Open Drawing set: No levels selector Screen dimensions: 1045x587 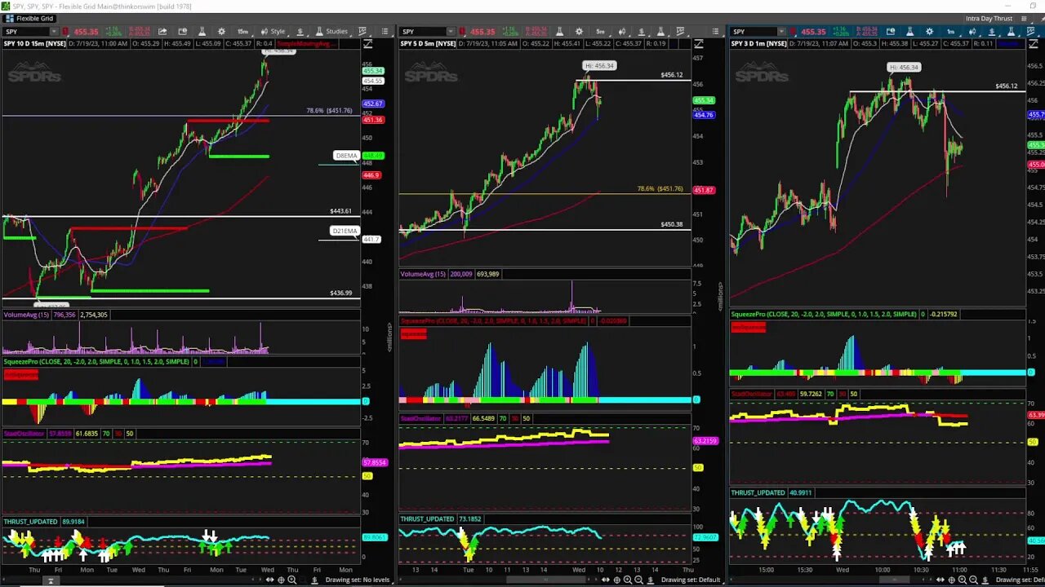358,580
